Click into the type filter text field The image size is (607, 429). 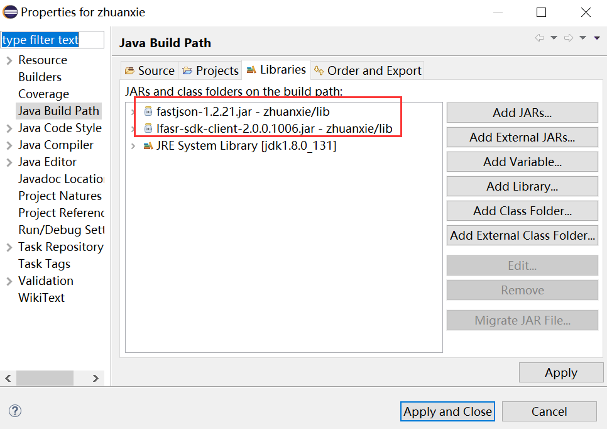(52, 40)
